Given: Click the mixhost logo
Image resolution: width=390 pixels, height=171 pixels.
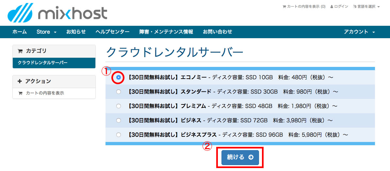Looking at the screenshot, I should pos(57,13).
